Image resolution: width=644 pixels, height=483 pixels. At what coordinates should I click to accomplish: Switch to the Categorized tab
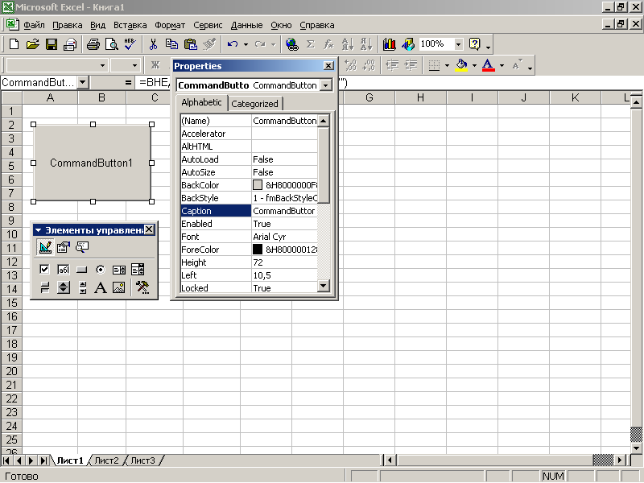[254, 104]
